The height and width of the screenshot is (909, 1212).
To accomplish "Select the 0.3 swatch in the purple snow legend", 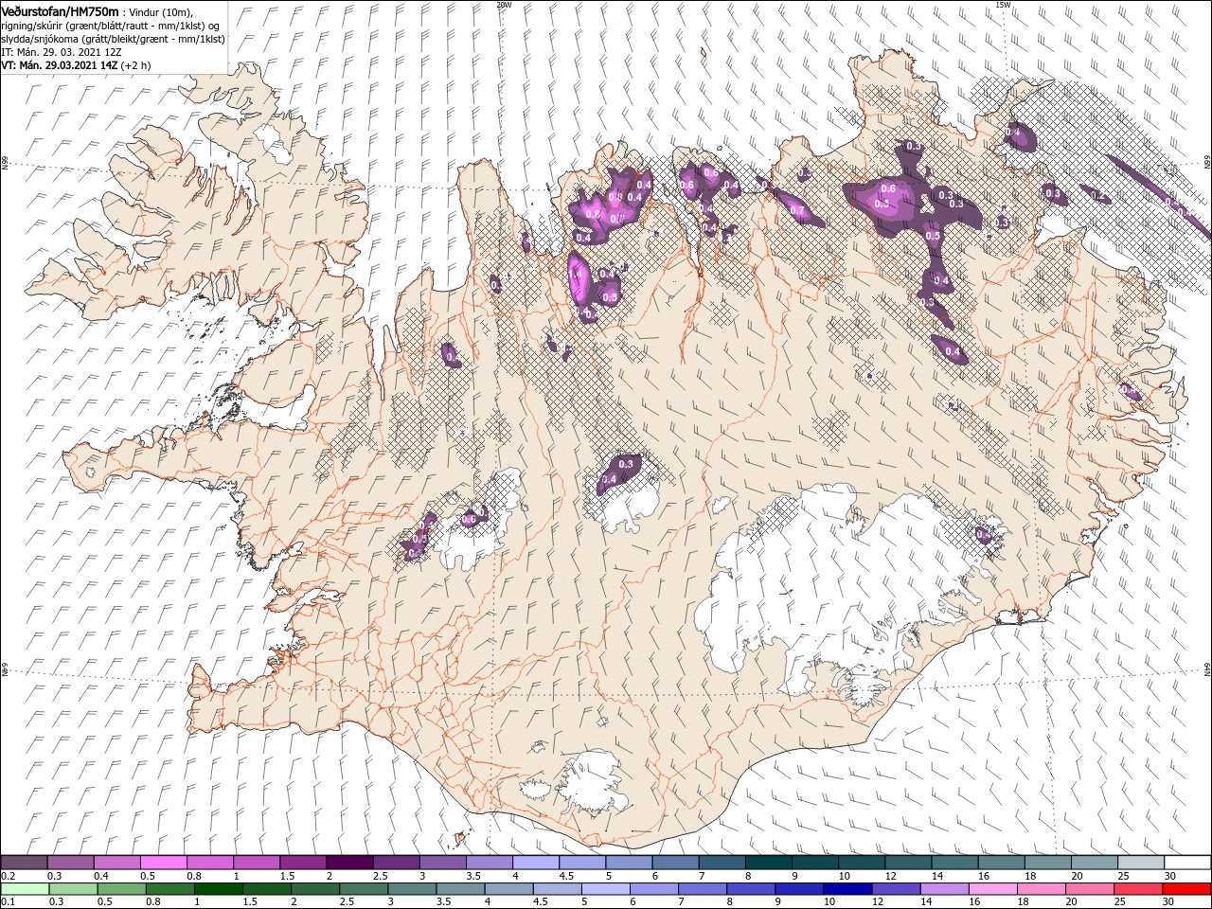I will (71, 863).
